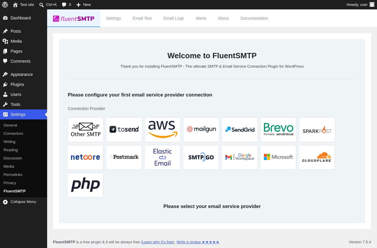Go to Posts in the sidebar
377x248 pixels.
tap(24, 31)
